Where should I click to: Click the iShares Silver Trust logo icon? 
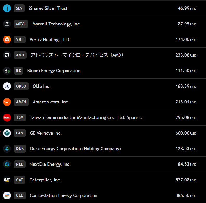[x=7, y=8]
